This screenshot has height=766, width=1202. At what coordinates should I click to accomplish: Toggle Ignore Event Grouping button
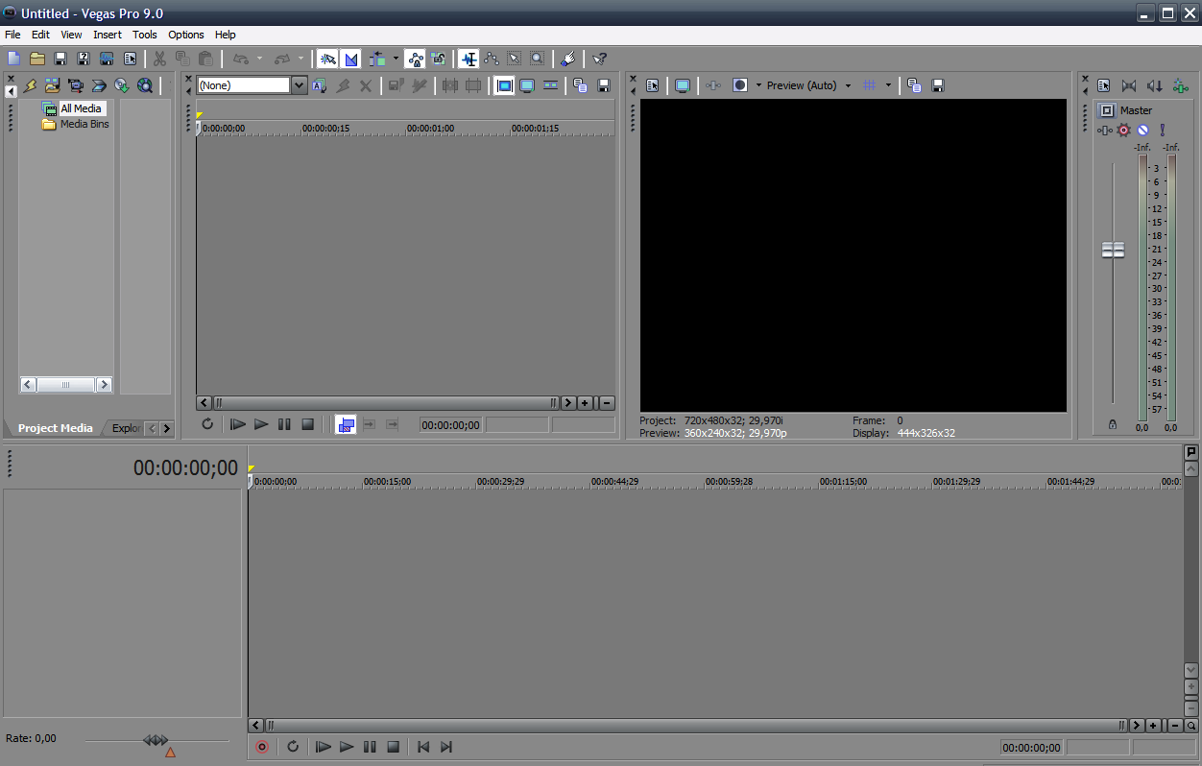[x=438, y=59]
